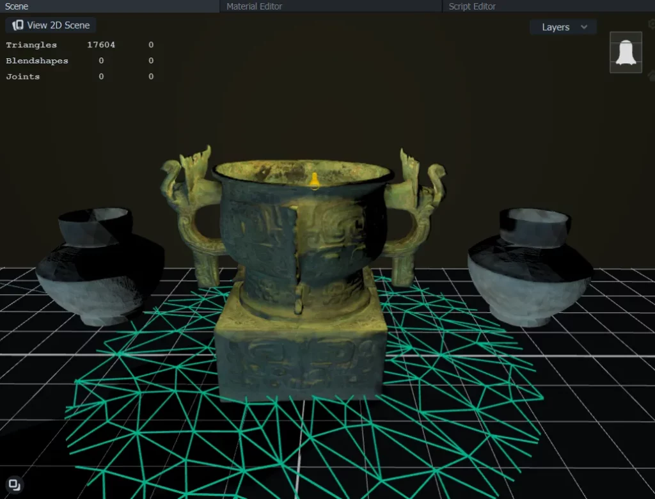Click the 17604 triangle count value
The height and width of the screenshot is (499, 655).
(x=101, y=45)
